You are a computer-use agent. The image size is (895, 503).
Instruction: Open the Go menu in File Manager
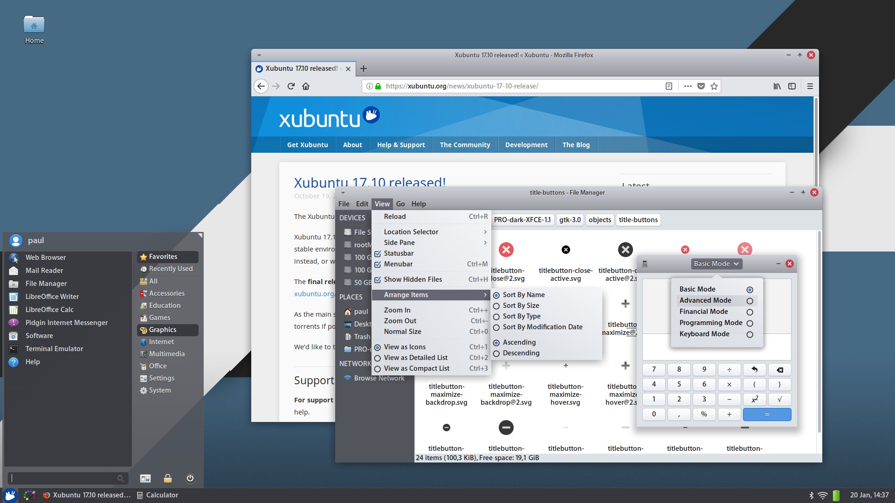point(400,204)
